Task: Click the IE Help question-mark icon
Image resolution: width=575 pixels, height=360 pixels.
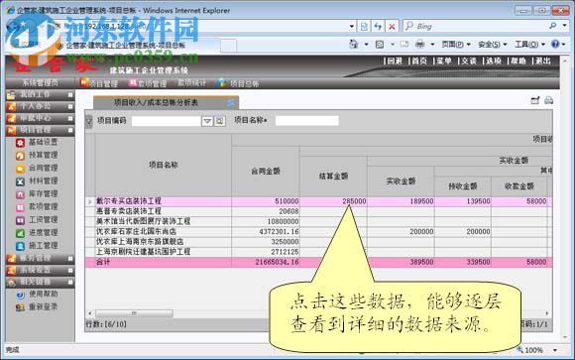Action: point(555,44)
